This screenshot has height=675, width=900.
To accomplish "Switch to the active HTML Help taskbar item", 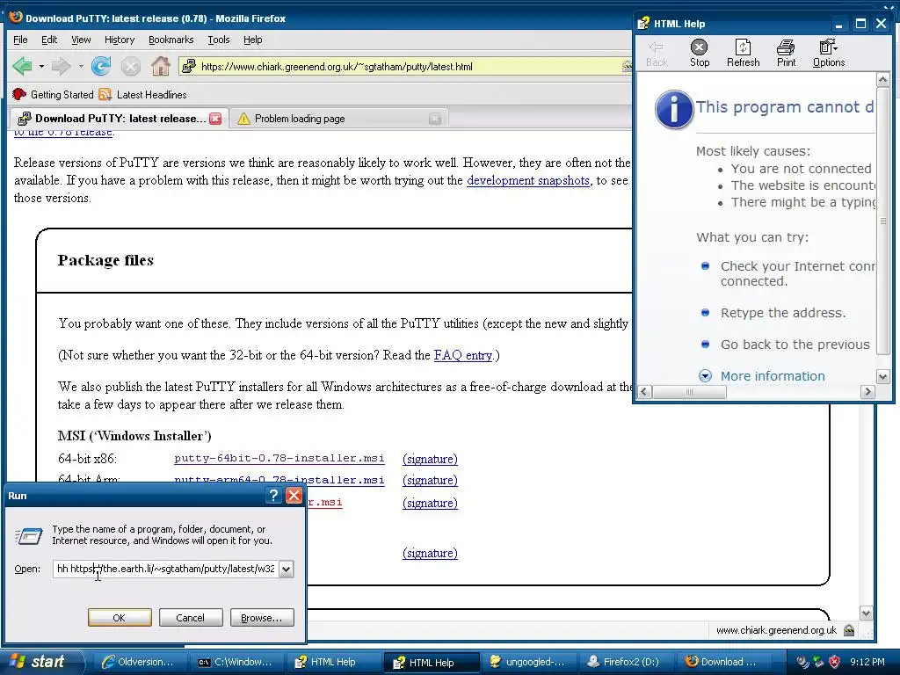I will [431, 663].
